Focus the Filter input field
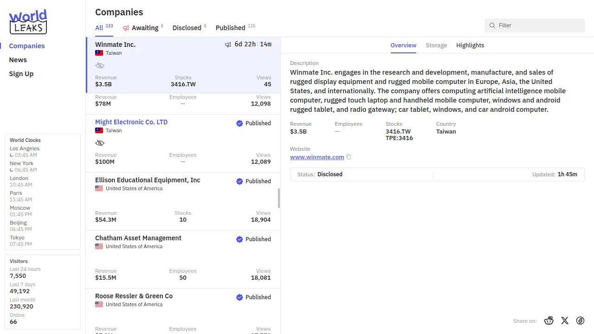The image size is (594, 334). pyautogui.click(x=538, y=26)
